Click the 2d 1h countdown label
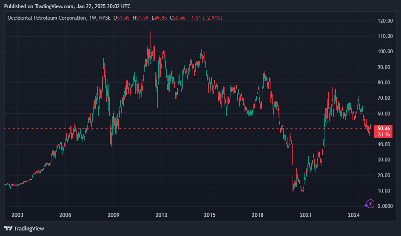This screenshot has height=236, width=401. click(384, 135)
